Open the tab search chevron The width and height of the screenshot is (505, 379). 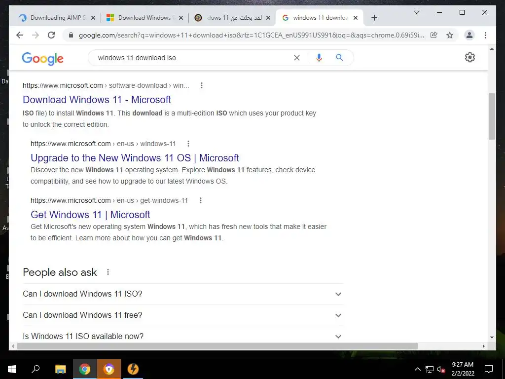(x=416, y=12)
